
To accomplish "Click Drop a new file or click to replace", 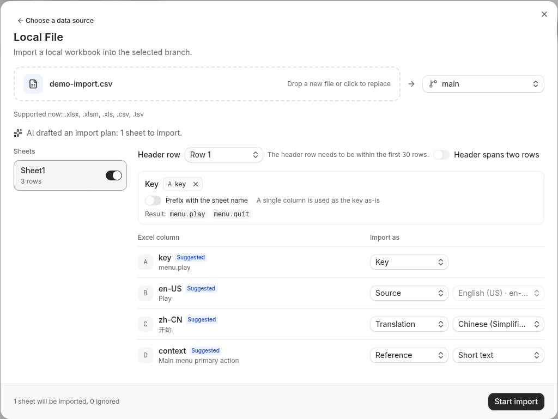I will click(x=339, y=84).
